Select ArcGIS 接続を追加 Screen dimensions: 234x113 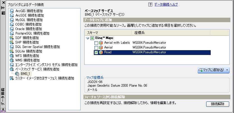(29, 11)
